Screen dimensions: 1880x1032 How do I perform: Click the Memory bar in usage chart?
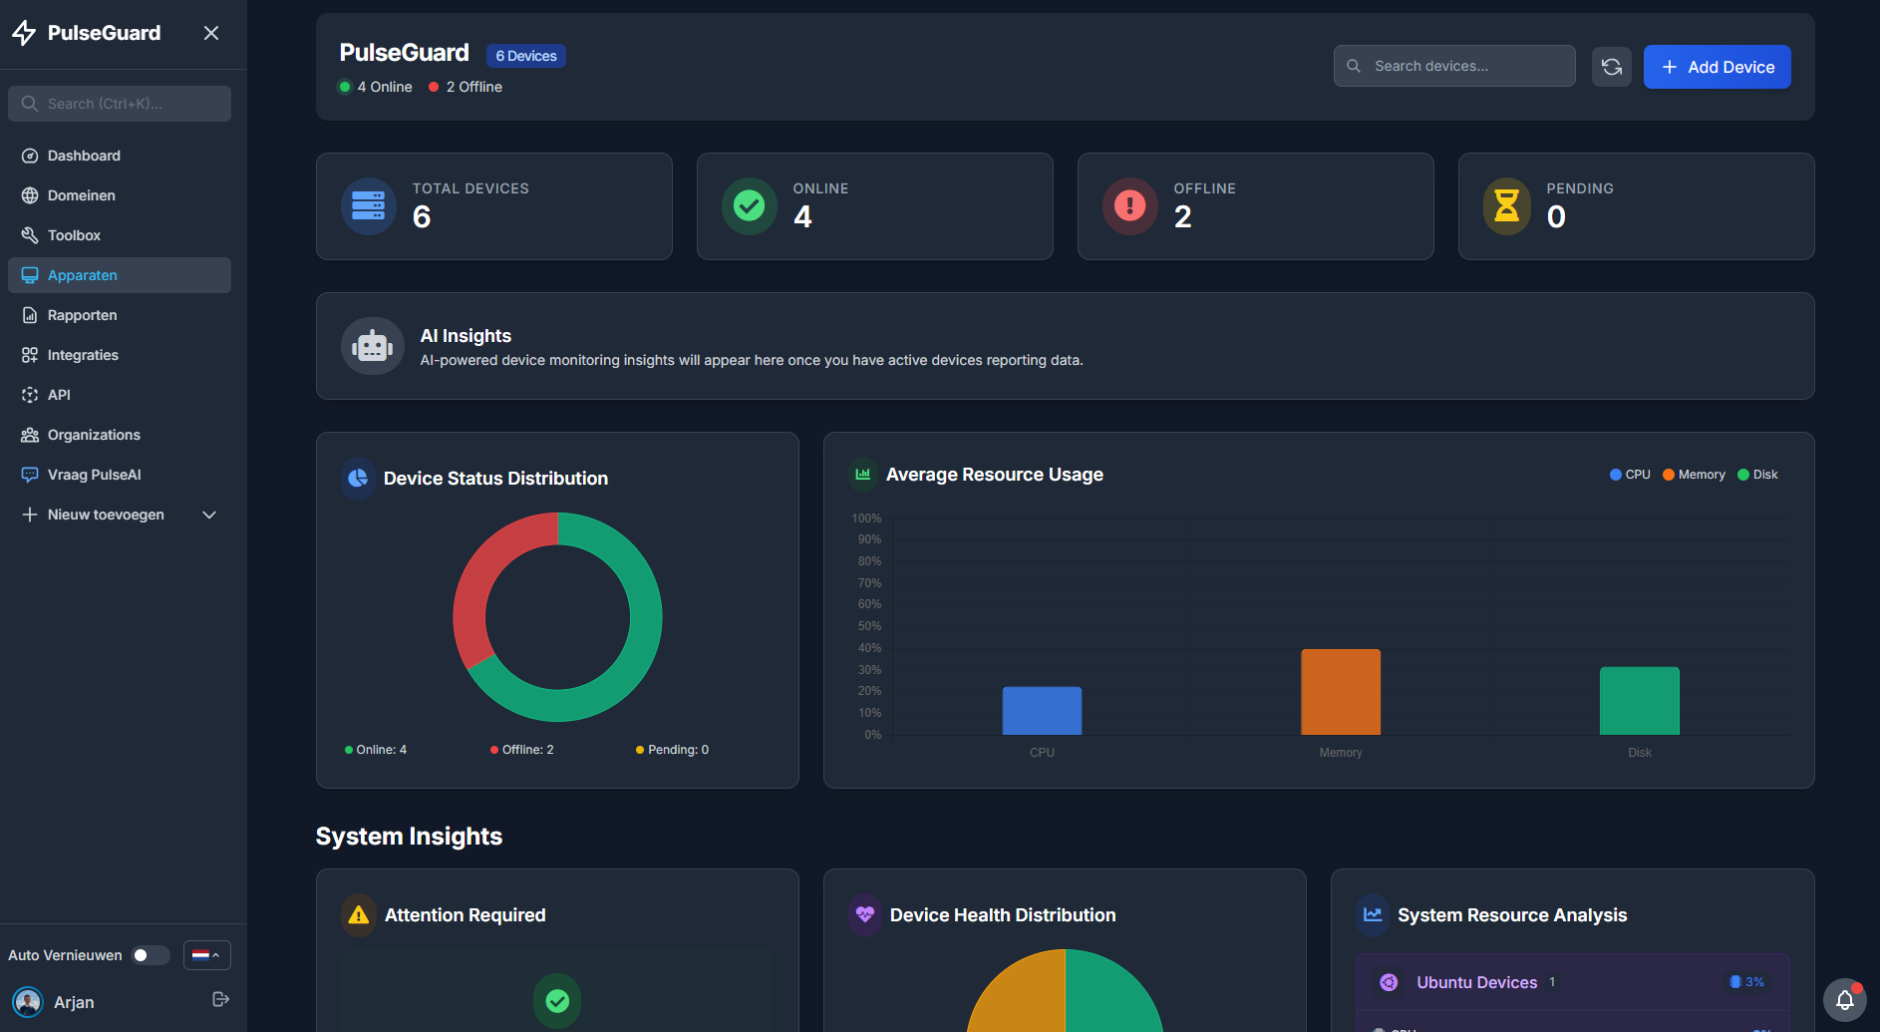tap(1340, 692)
